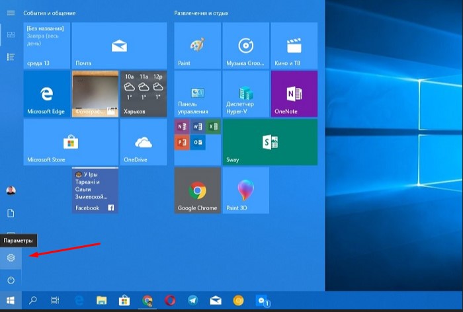Open the Панель управления tile
The height and width of the screenshot is (312, 463).
[198, 94]
